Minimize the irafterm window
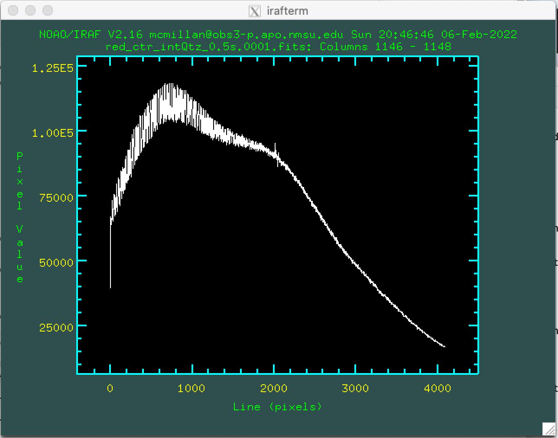This screenshot has width=558, height=438. point(30,10)
